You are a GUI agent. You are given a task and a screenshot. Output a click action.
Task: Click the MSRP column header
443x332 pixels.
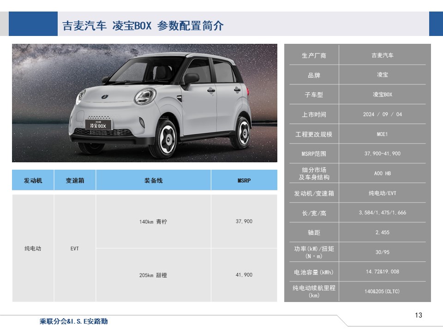[x=244, y=180]
